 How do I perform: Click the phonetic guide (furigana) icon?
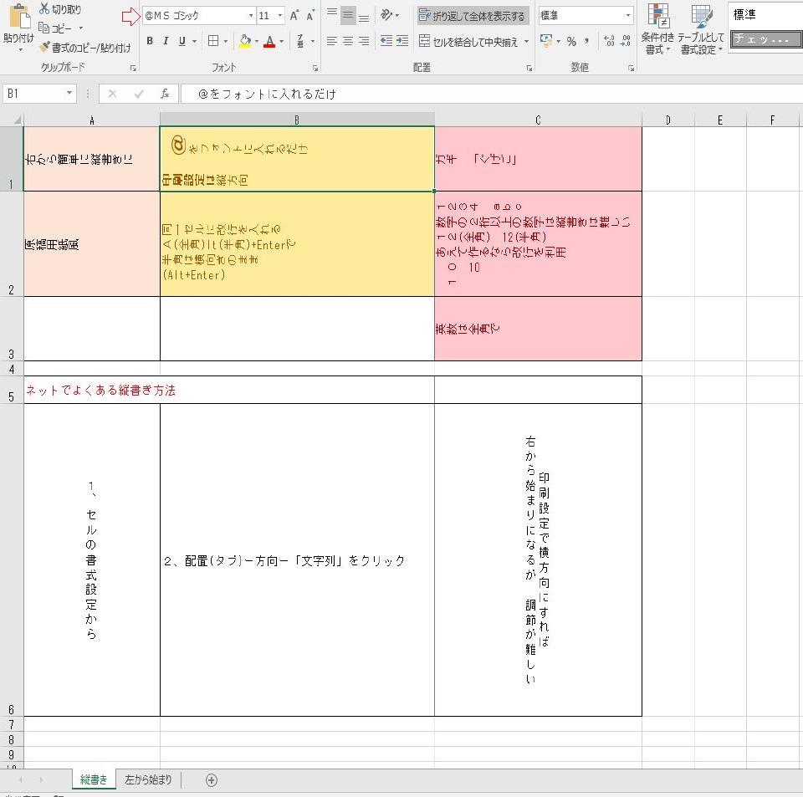(x=300, y=41)
